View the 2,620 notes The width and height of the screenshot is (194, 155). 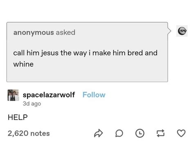point(29,133)
